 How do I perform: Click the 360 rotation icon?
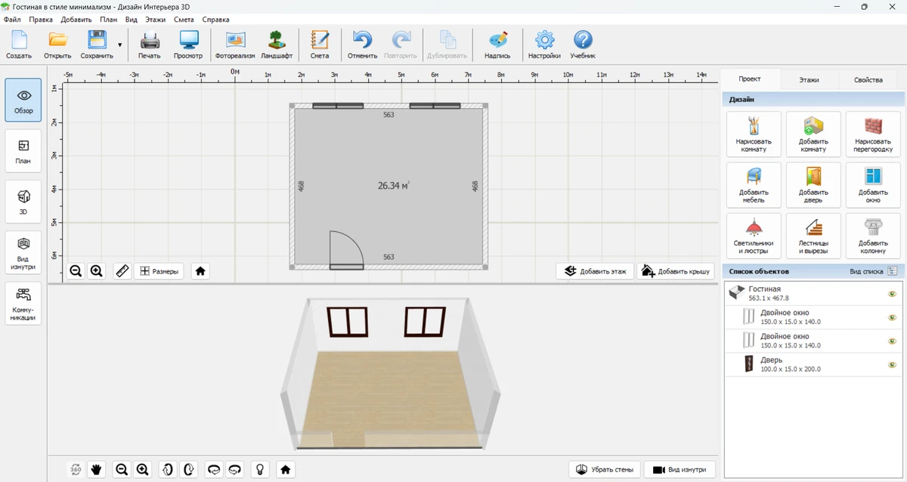pos(76,469)
